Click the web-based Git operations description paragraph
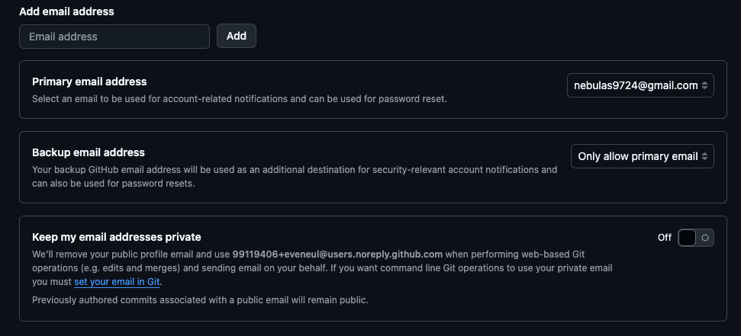Screen dimensions: 741x336 [x=321, y=268]
